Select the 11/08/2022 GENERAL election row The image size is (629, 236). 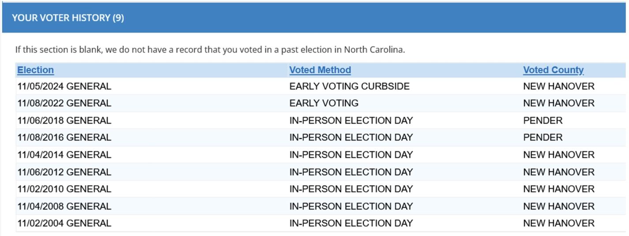[321, 103]
